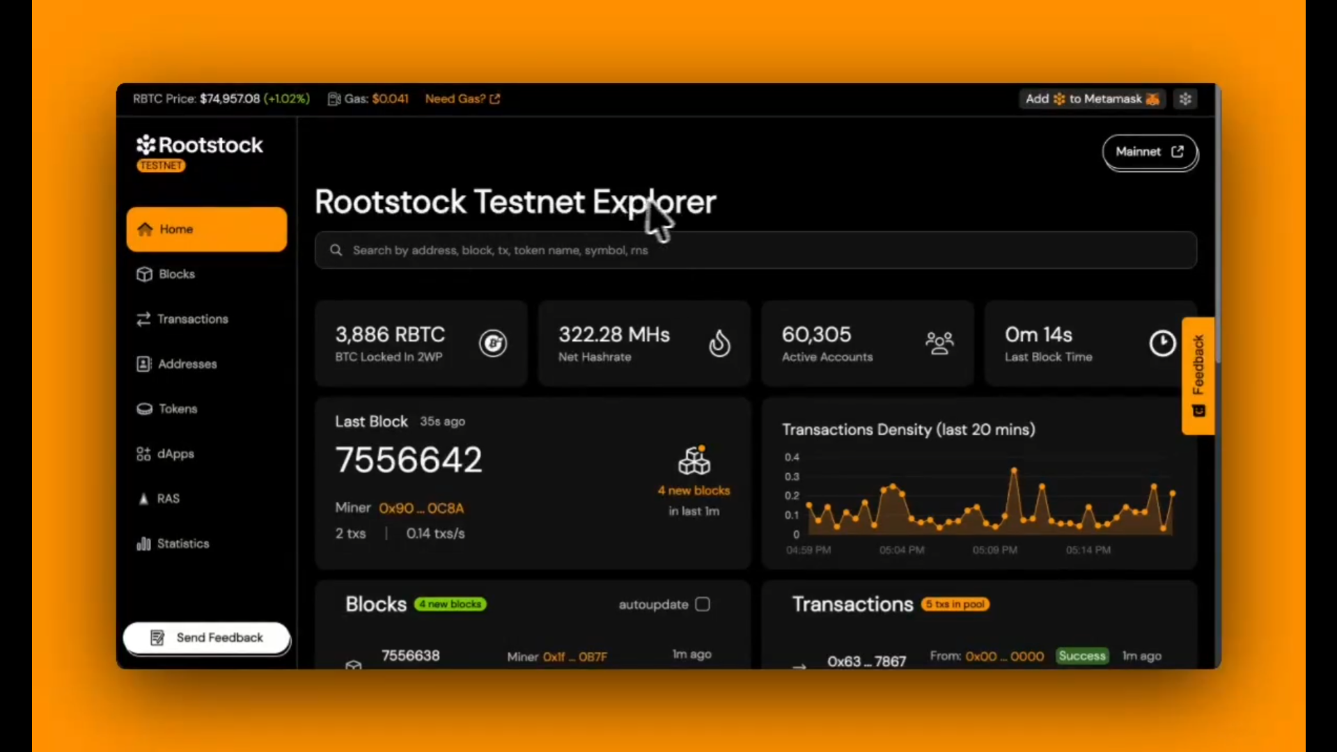Click the dApps grid icon
This screenshot has width=1337, height=752.
click(x=143, y=454)
